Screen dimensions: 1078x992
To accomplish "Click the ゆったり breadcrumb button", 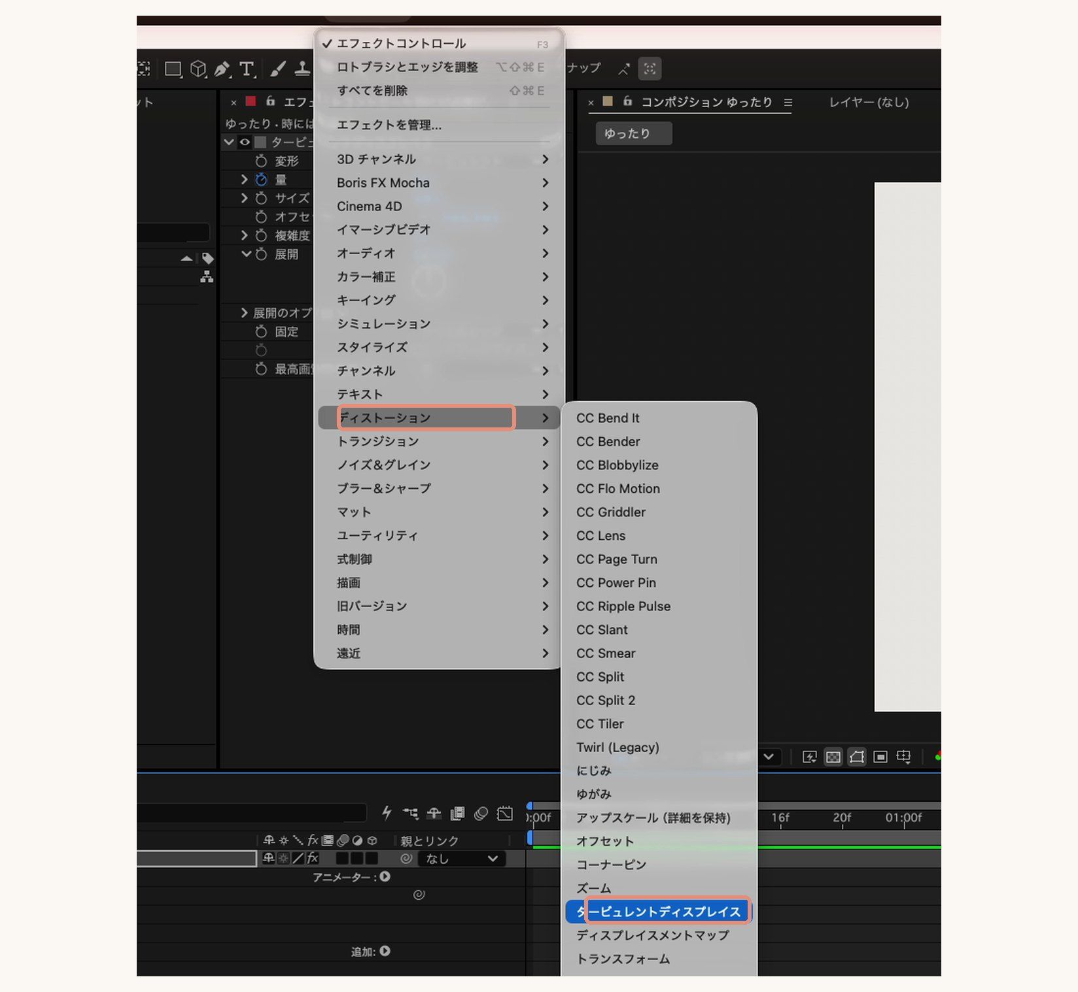I will coord(633,133).
